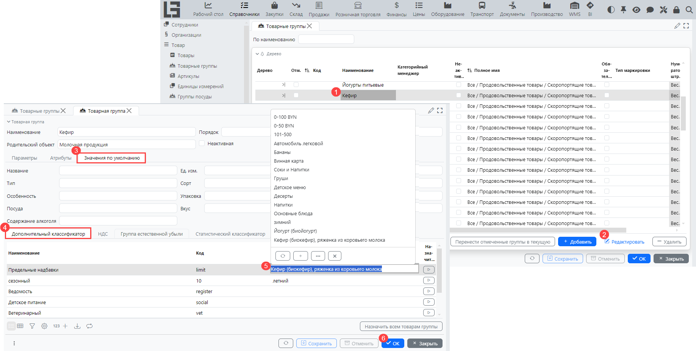Click the search magnifier in top bar
The image size is (696, 351).
point(689,10)
